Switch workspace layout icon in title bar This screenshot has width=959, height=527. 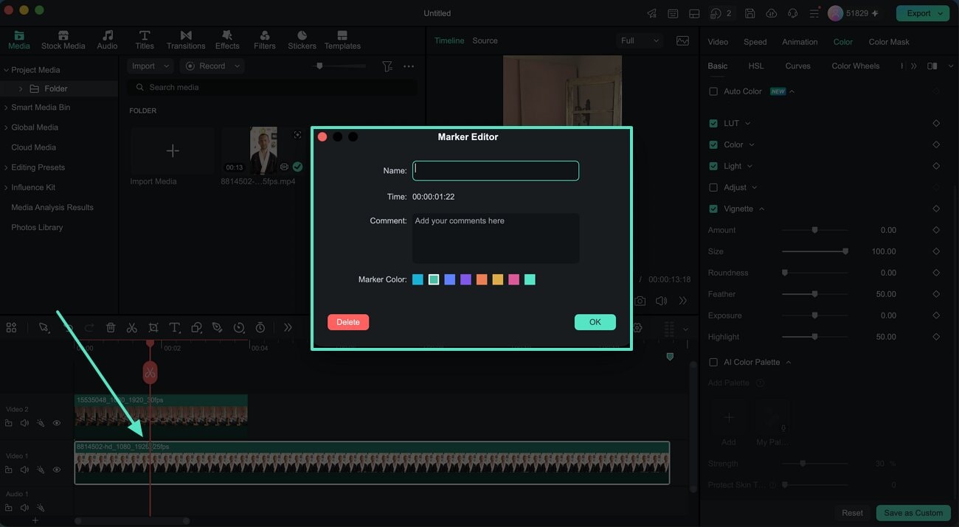[694, 13]
